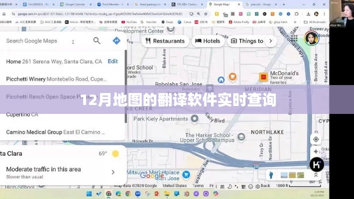Collapse the imagery tray double chevron

click(x=316, y=175)
